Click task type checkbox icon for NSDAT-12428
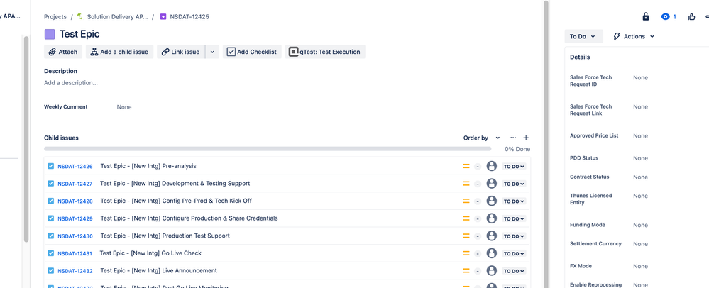 [x=50, y=201]
